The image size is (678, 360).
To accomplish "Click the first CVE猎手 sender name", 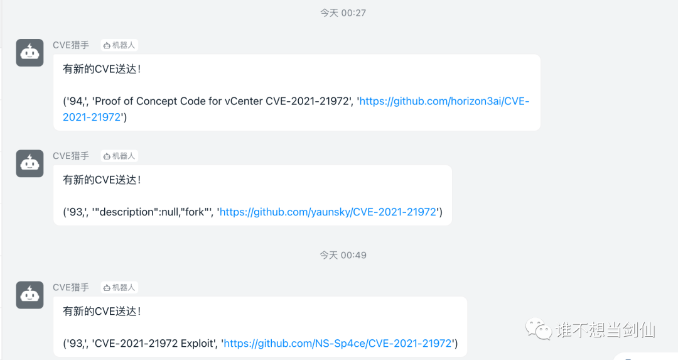I will click(71, 45).
